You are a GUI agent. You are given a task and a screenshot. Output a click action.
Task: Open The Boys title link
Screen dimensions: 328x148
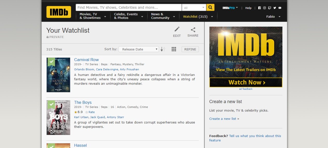(x=83, y=102)
